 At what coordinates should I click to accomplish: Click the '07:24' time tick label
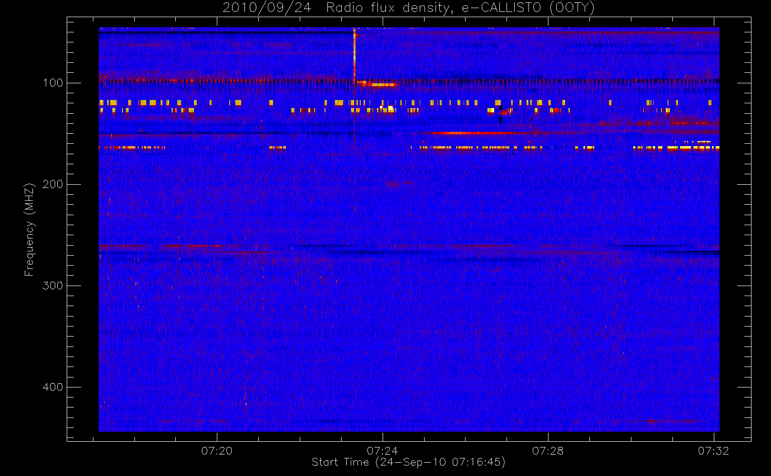(382, 451)
